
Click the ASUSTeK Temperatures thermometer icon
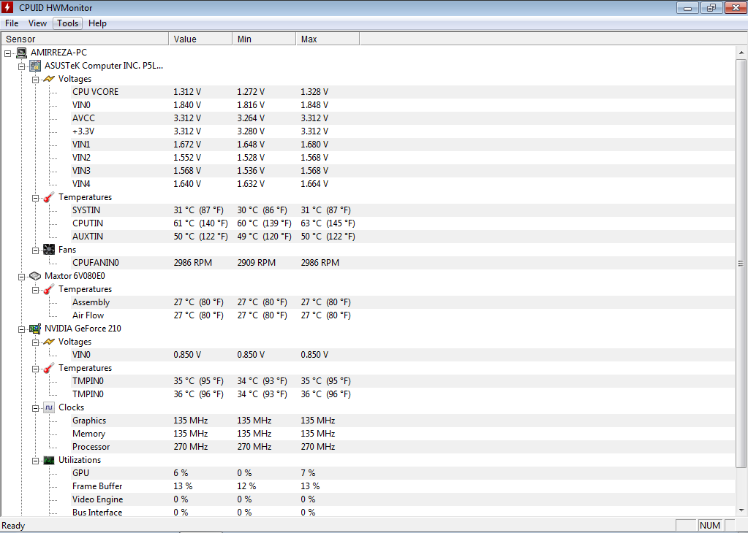click(49, 197)
